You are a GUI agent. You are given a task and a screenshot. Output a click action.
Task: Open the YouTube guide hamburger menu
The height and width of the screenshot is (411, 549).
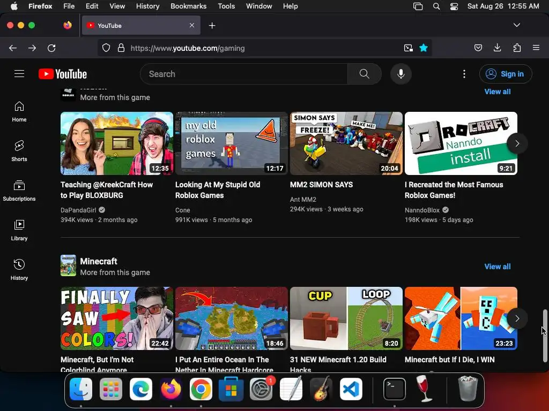click(x=19, y=74)
